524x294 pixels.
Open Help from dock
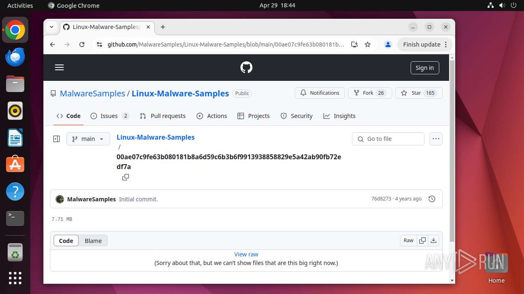(15, 192)
